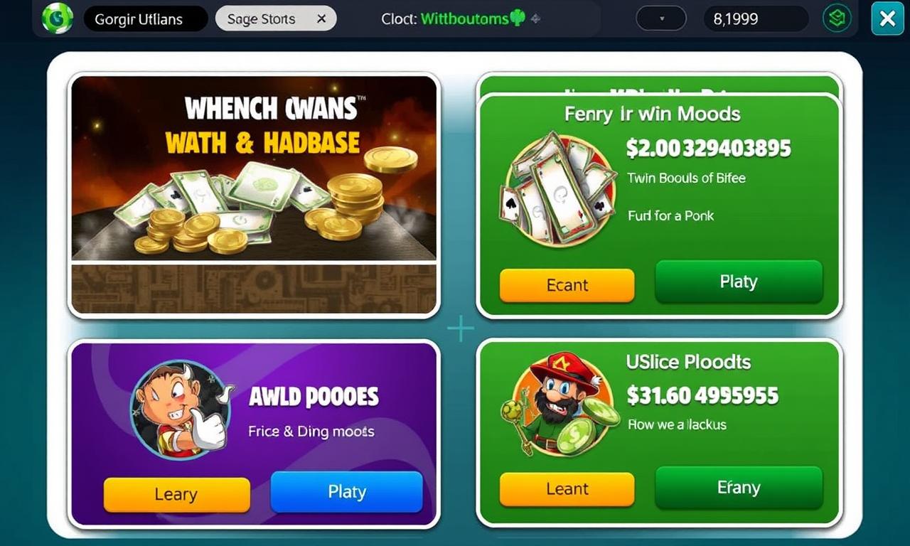
Task: Click the red-hat bearded character icon
Action: tap(558, 405)
